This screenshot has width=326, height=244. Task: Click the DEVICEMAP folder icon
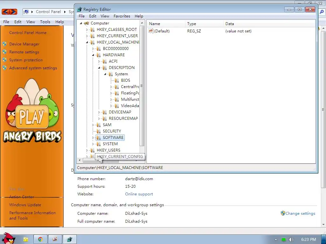tap(104, 112)
